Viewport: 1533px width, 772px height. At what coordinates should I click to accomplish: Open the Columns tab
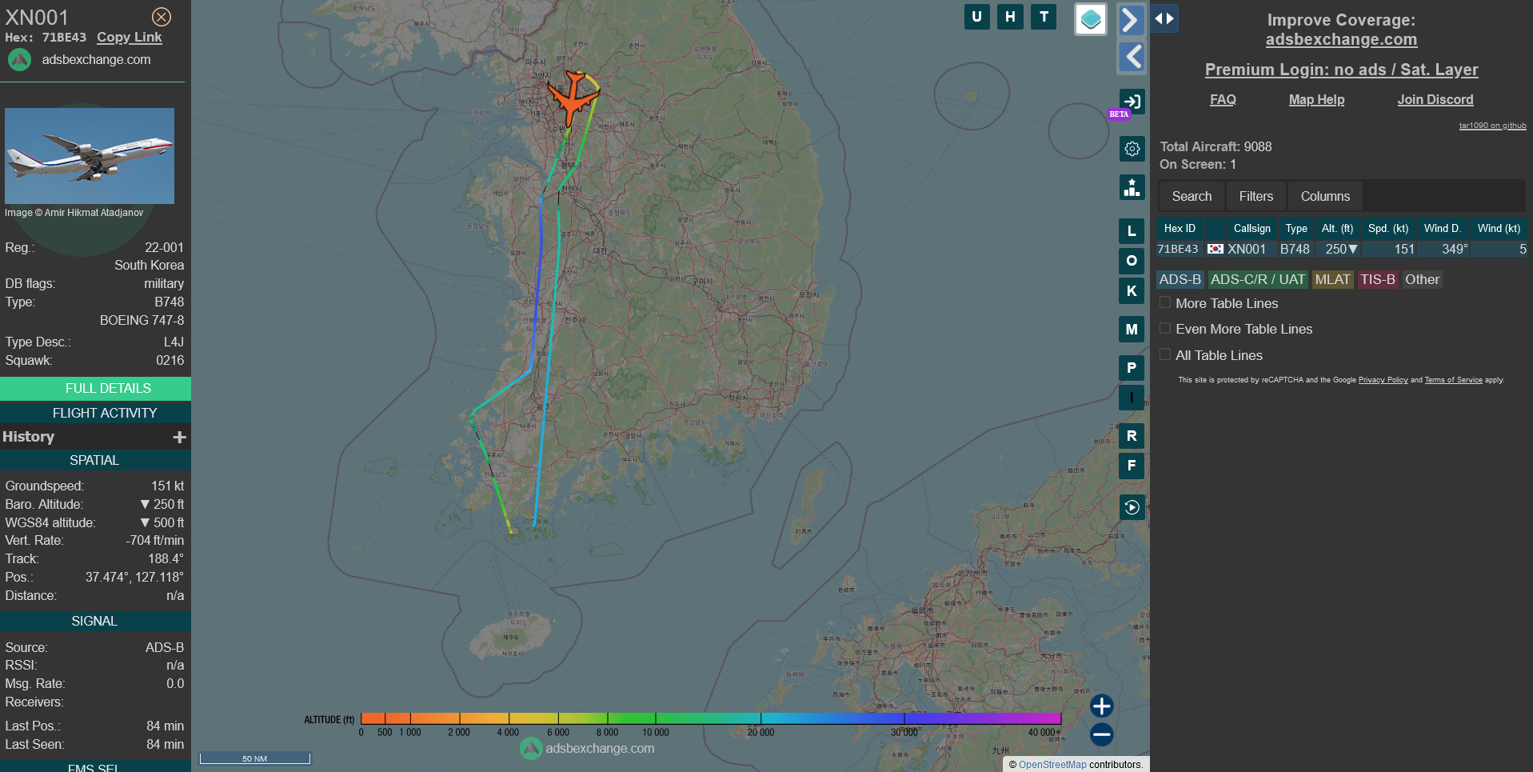pyautogui.click(x=1324, y=196)
